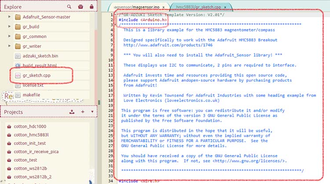The width and height of the screenshot is (330, 184).
Task: Click the #include <Wire.h> line
Action: [x=139, y=181]
